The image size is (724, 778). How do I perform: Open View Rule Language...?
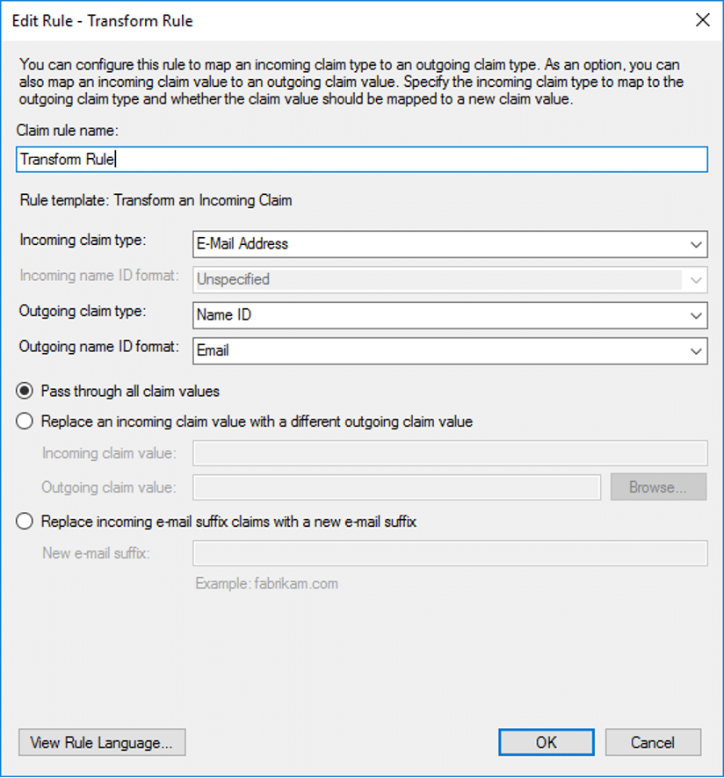point(102,742)
